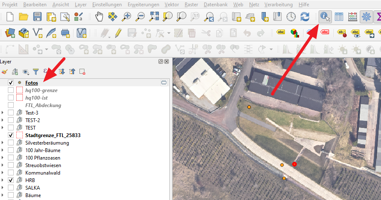Enable the hq100-grenze layer checkbox
Screen dimensions: 381x200
[x=11, y=90]
